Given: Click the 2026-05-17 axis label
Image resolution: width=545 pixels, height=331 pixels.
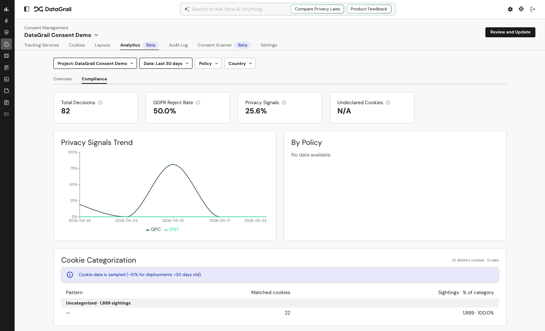Looking at the screenshot, I should click(x=220, y=221).
